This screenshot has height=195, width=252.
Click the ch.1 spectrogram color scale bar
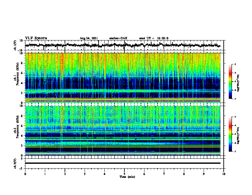coord(230,82)
